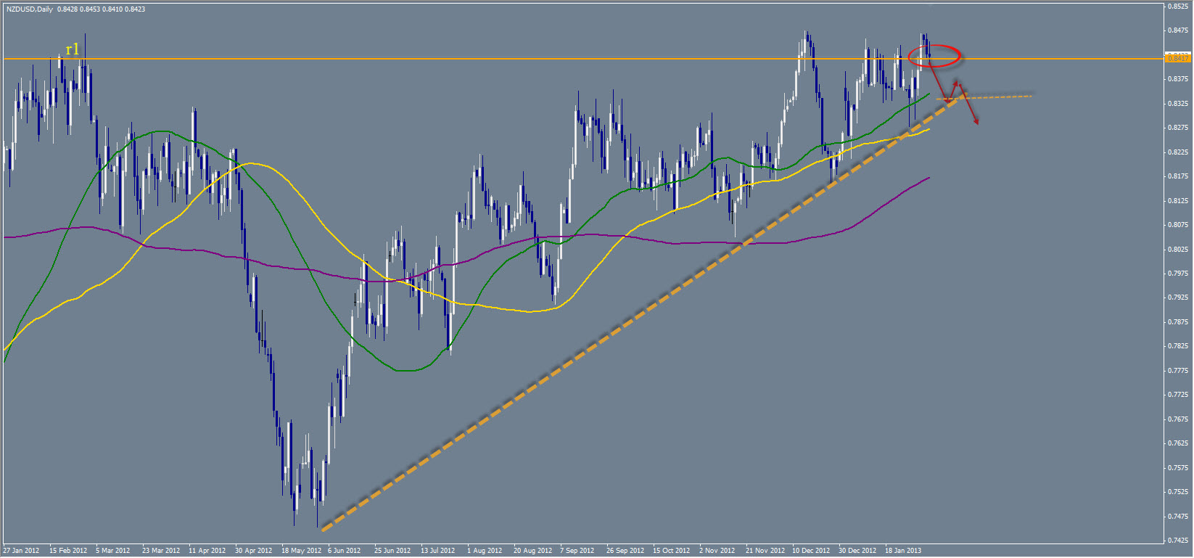
Task: Click the 0.7475 price scale label
Action: [1177, 517]
